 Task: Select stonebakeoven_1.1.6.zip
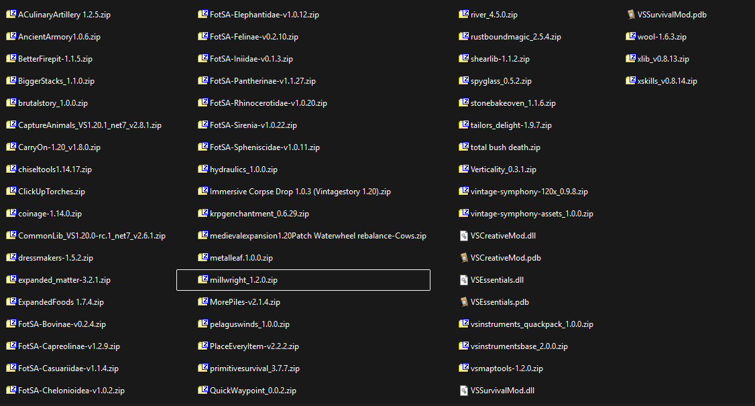(x=514, y=103)
